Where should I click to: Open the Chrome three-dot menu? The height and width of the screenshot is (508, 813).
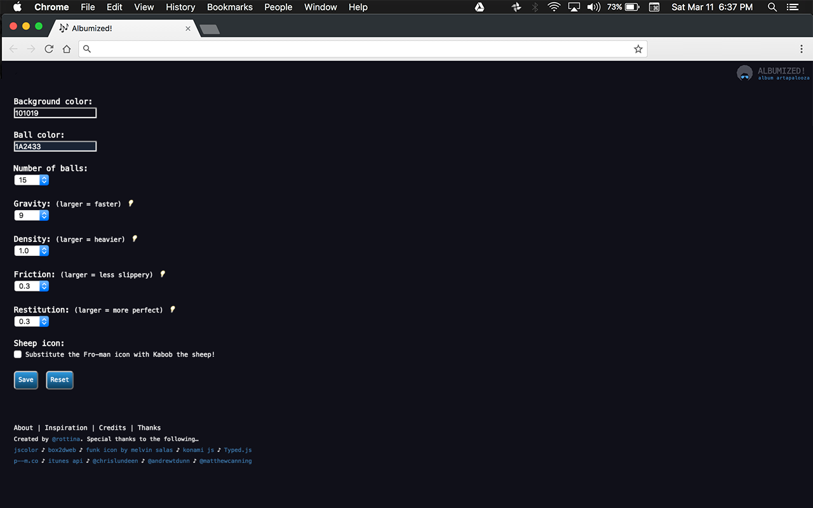(802, 49)
